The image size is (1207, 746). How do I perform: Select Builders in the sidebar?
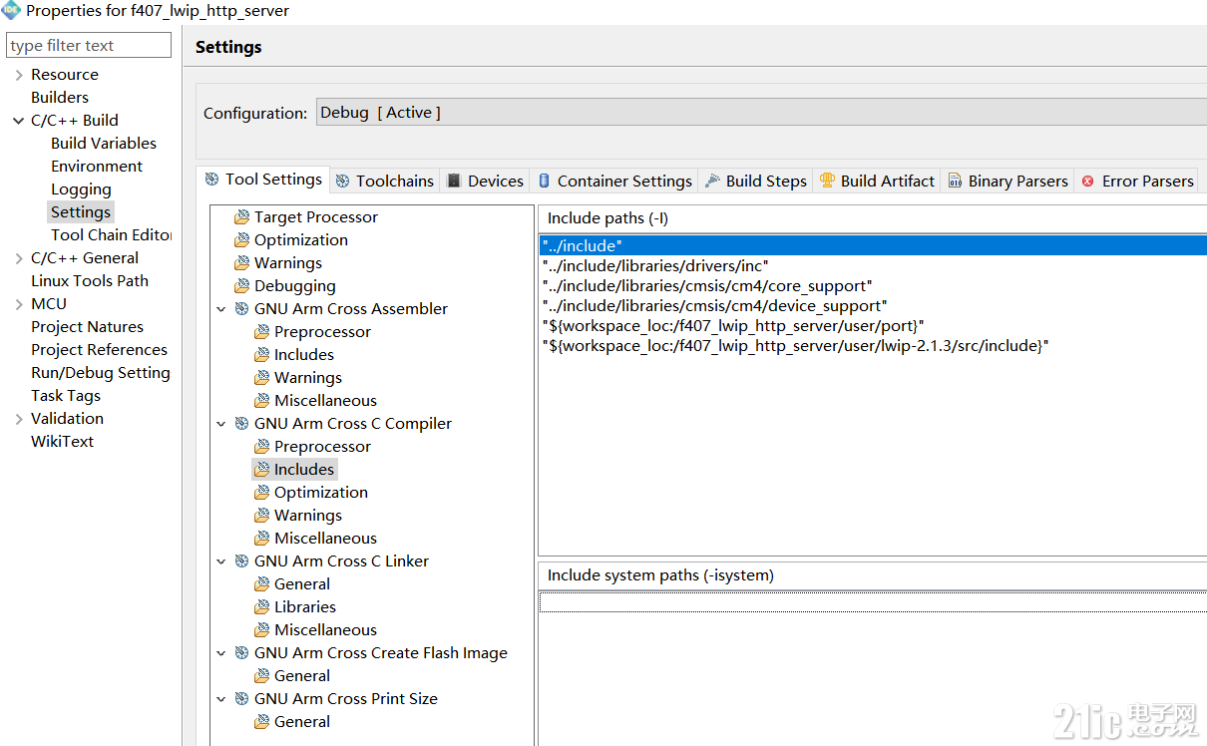click(x=60, y=98)
